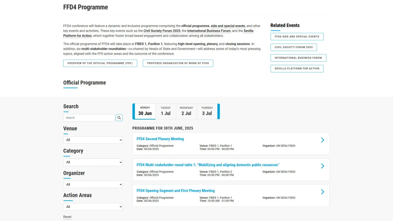
Task: Open FFD4 Side and Special Events button
Action: 297,36
